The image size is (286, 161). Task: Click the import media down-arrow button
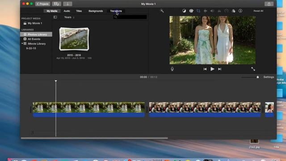click(x=67, y=4)
